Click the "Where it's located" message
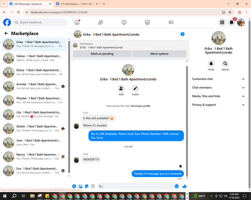251x200 pixels. point(95,125)
